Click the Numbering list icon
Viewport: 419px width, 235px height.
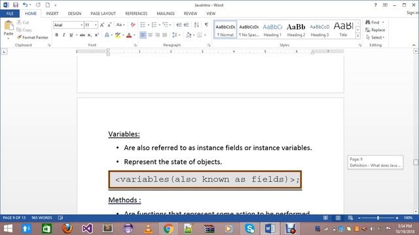[x=154, y=25]
